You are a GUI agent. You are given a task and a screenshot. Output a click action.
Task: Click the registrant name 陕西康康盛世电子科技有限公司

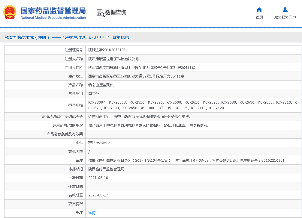click(x=113, y=59)
